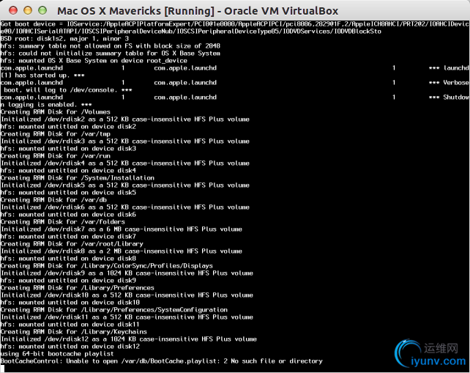Screen dimensions: 470x373
Task: Click 'using 64-bit bootcache playlist' line
Action: [x=57, y=354]
